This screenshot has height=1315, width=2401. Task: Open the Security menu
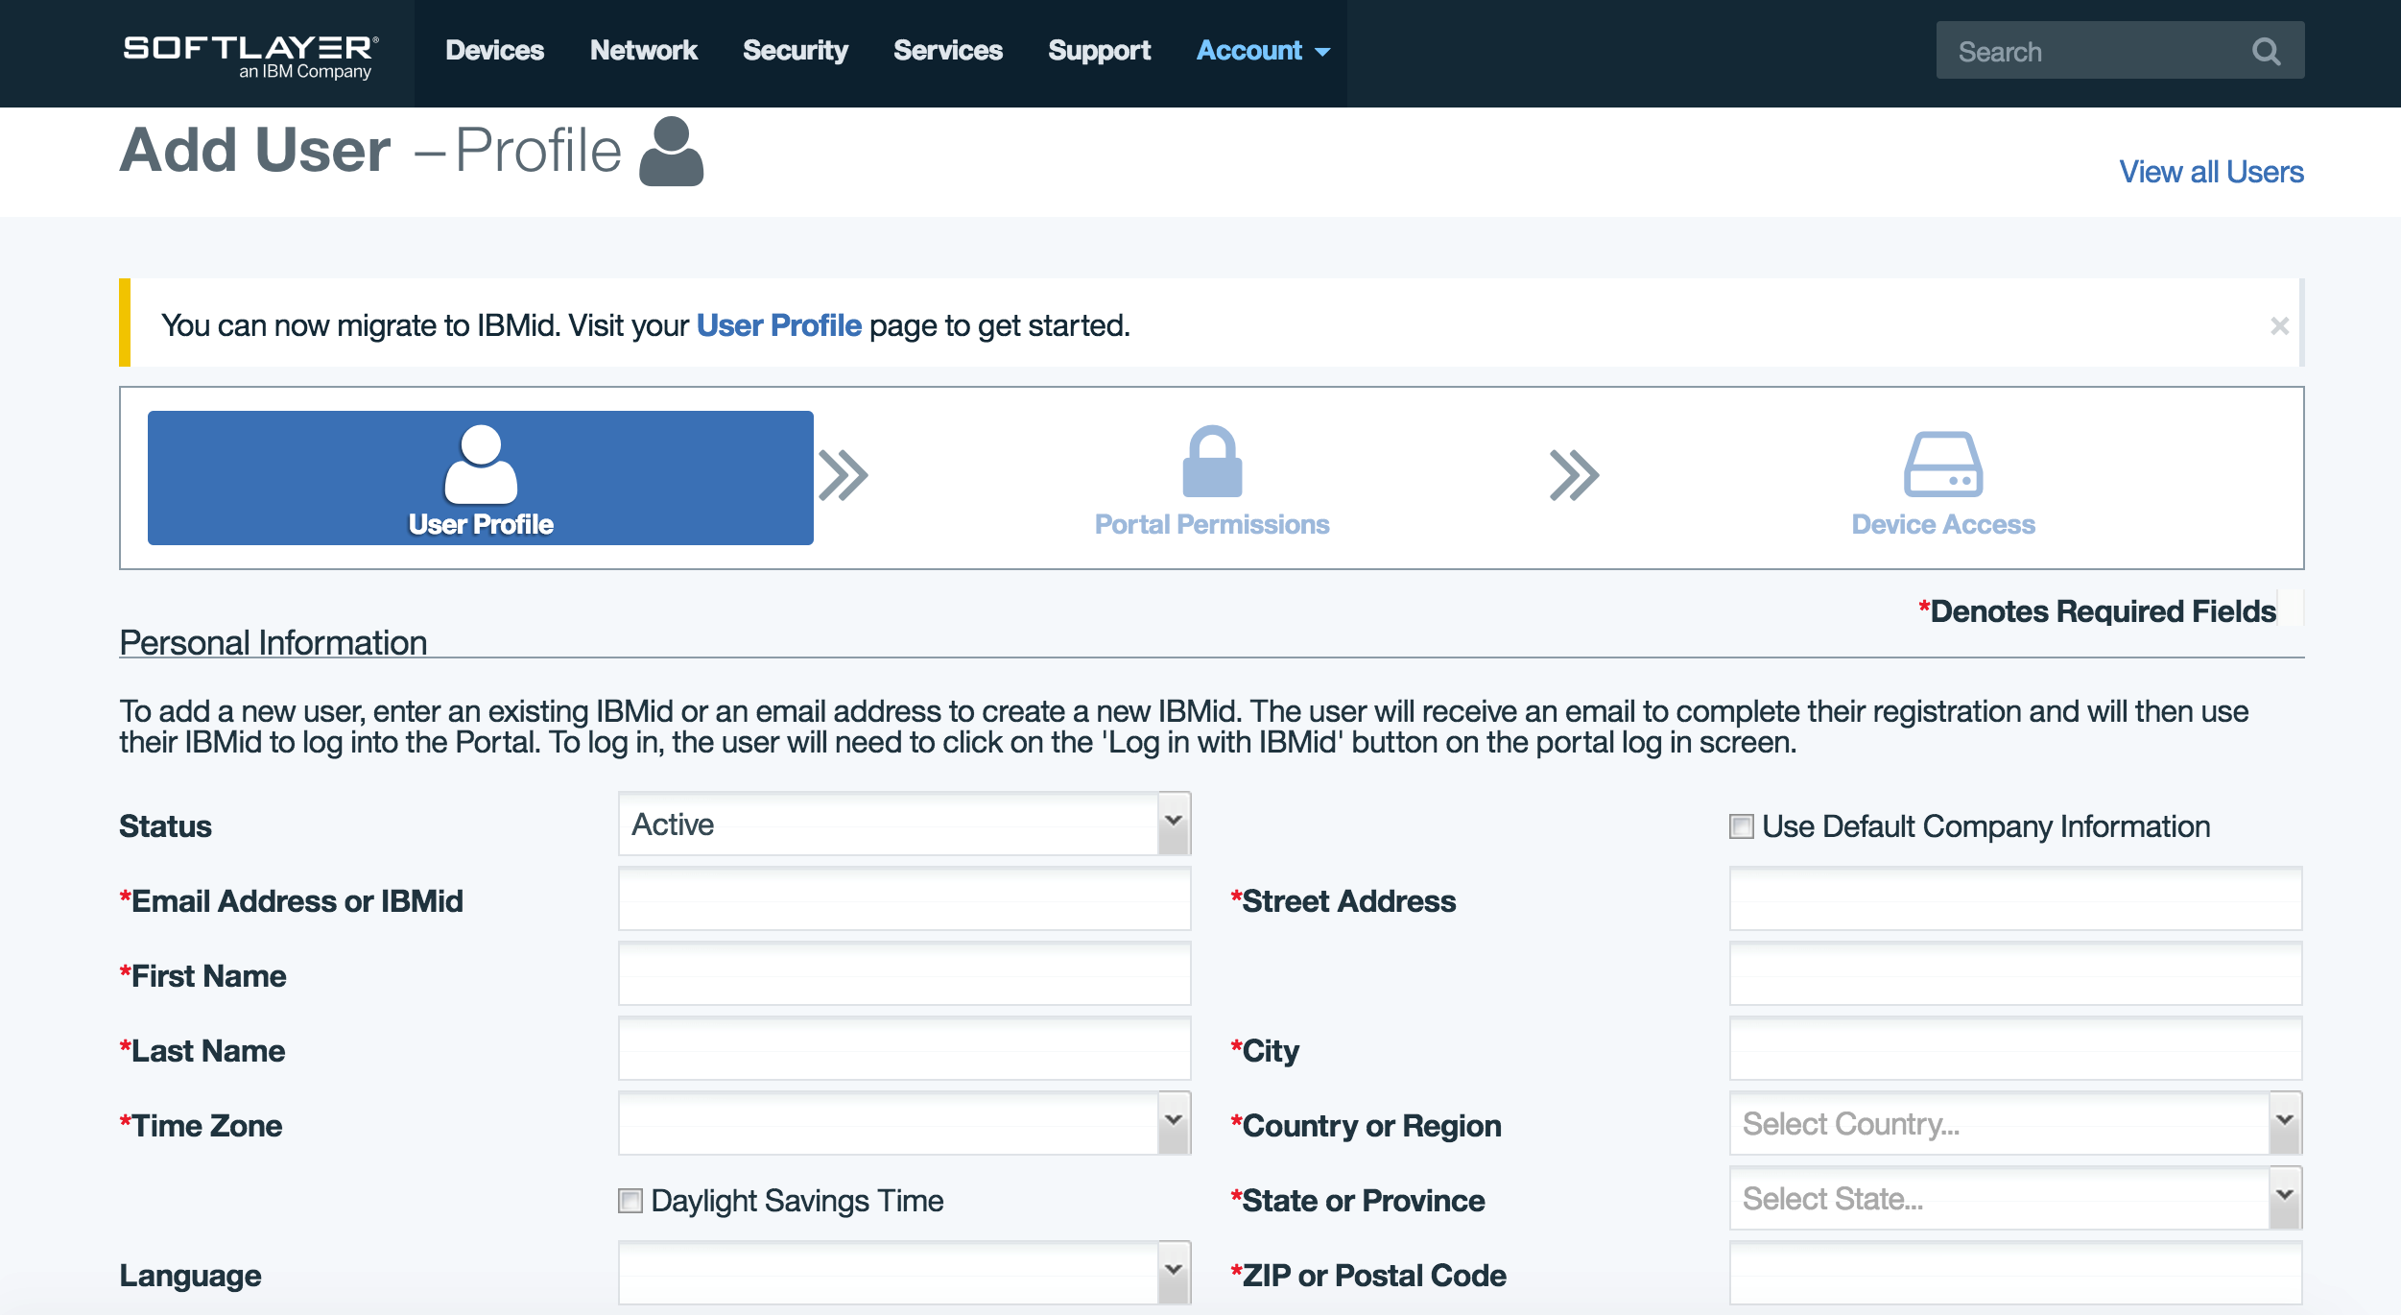coord(795,51)
